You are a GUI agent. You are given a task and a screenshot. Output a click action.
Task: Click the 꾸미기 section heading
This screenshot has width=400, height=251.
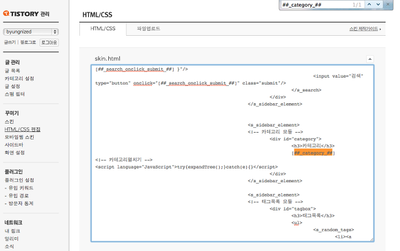(12, 113)
